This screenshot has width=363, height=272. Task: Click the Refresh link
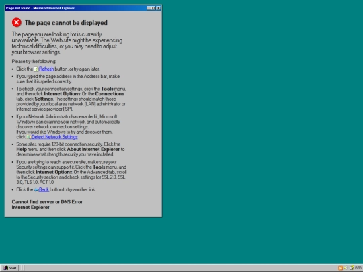[46, 69]
